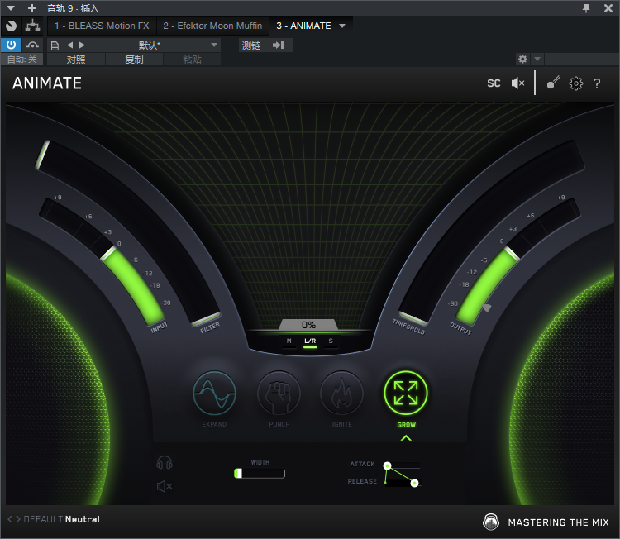Adjust the WIDTH slider

pos(260,474)
